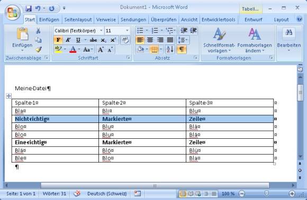Select the Format Painter brush
This screenshot has height=200, width=307.
[x=39, y=50]
